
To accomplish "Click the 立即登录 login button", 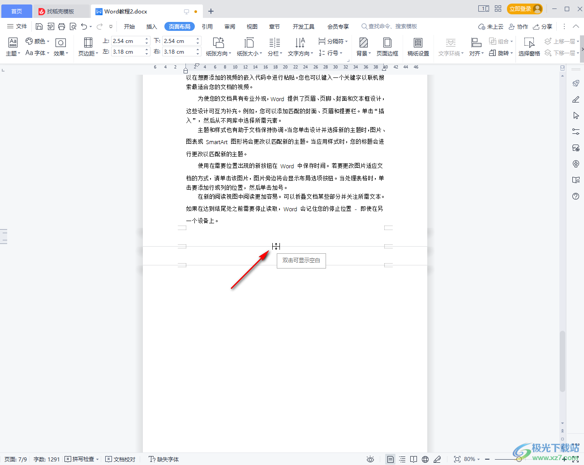I will [x=525, y=9].
